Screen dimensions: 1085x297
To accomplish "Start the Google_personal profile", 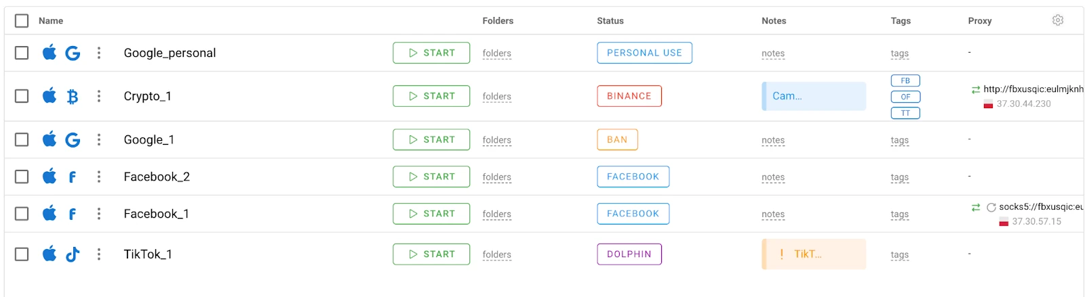I will (431, 53).
